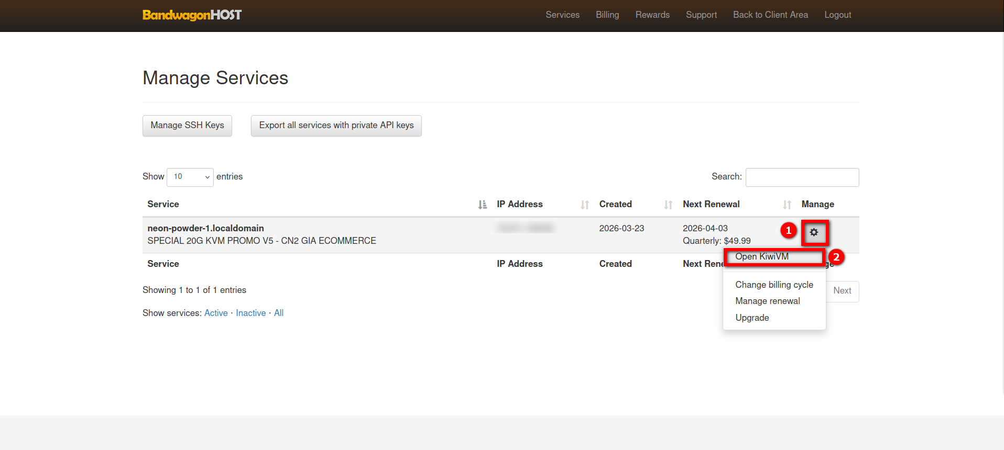Click Upgrade in the dropdown menu
This screenshot has height=450, width=1004.
[752, 318]
